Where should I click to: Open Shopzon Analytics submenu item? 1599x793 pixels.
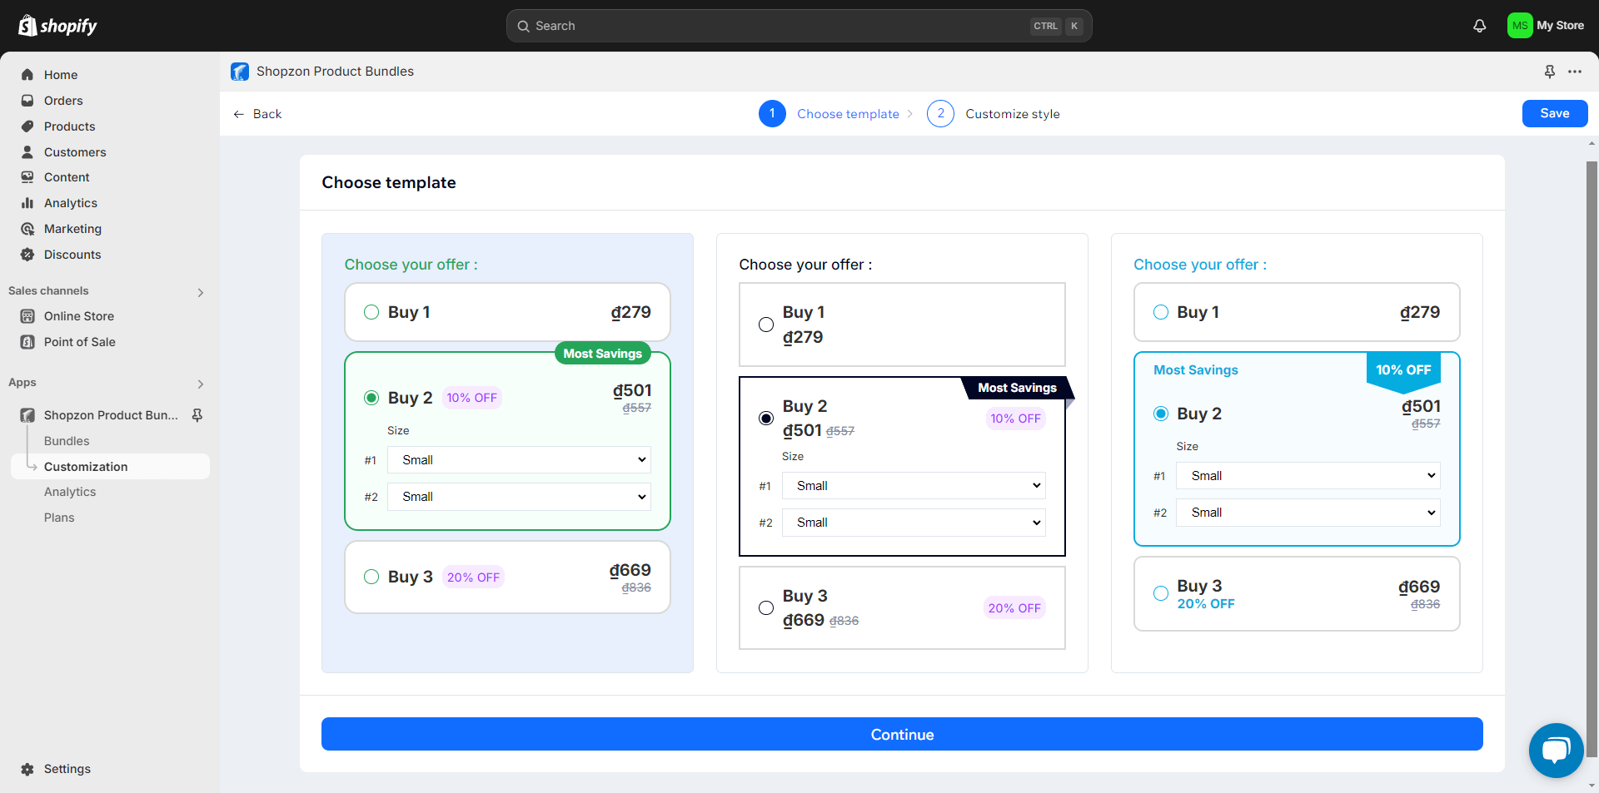[70, 492]
